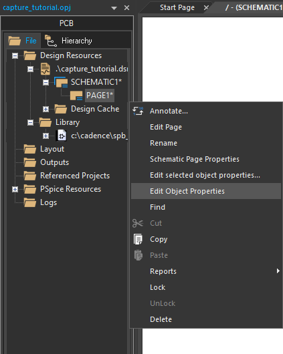Select the Outputs folder in tree

[x=54, y=162]
